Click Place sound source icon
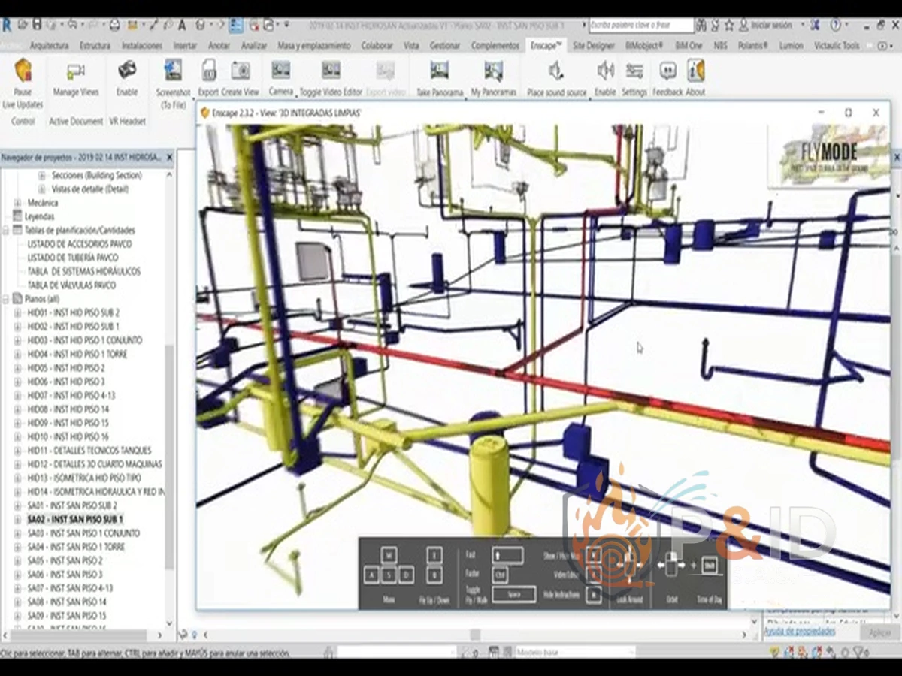Viewport: 902px width, 676px height. pos(556,72)
